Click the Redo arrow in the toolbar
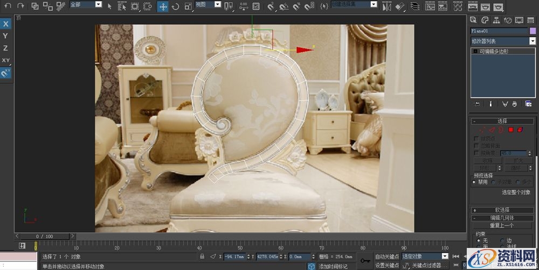Image resolution: width=539 pixels, height=270 pixels. (20, 5)
